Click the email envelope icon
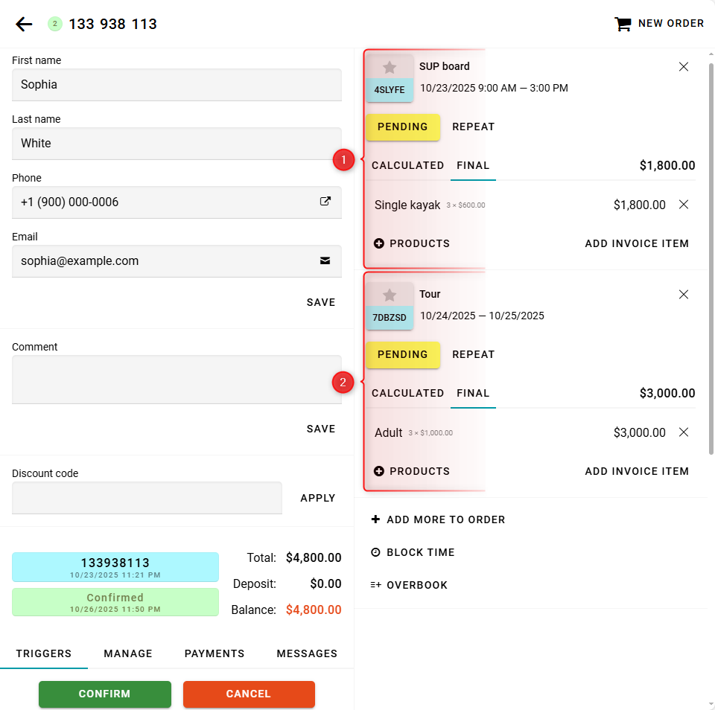Screen dimensions: 715x710 (x=325, y=260)
